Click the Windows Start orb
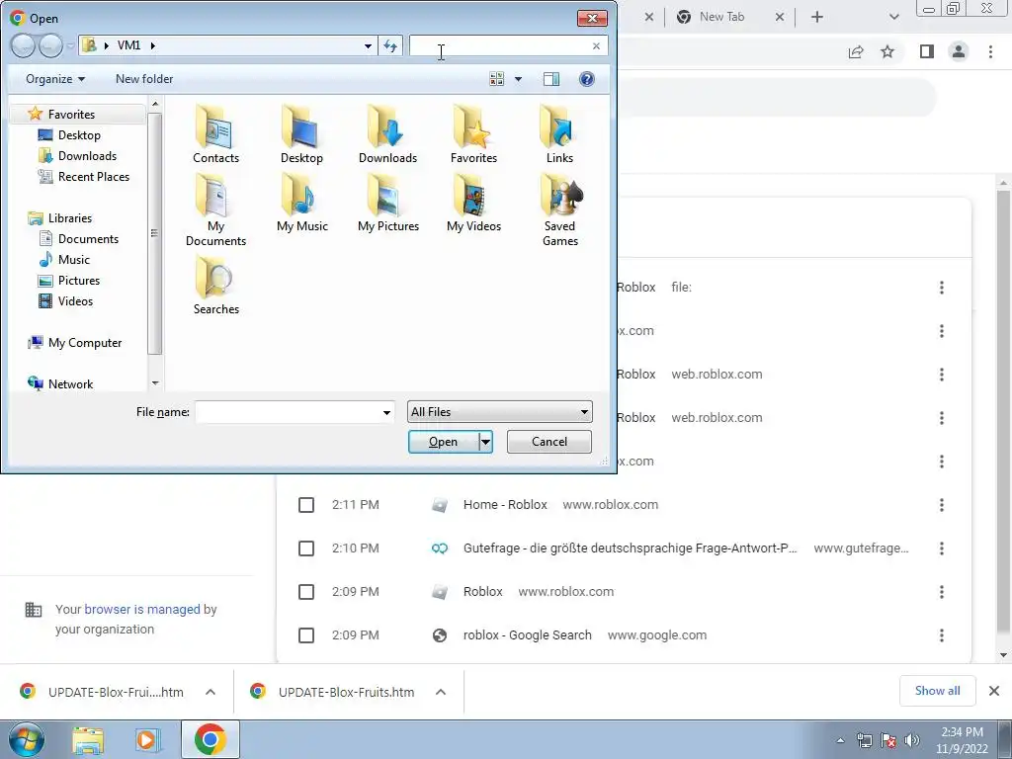The width and height of the screenshot is (1012, 759). click(27, 739)
